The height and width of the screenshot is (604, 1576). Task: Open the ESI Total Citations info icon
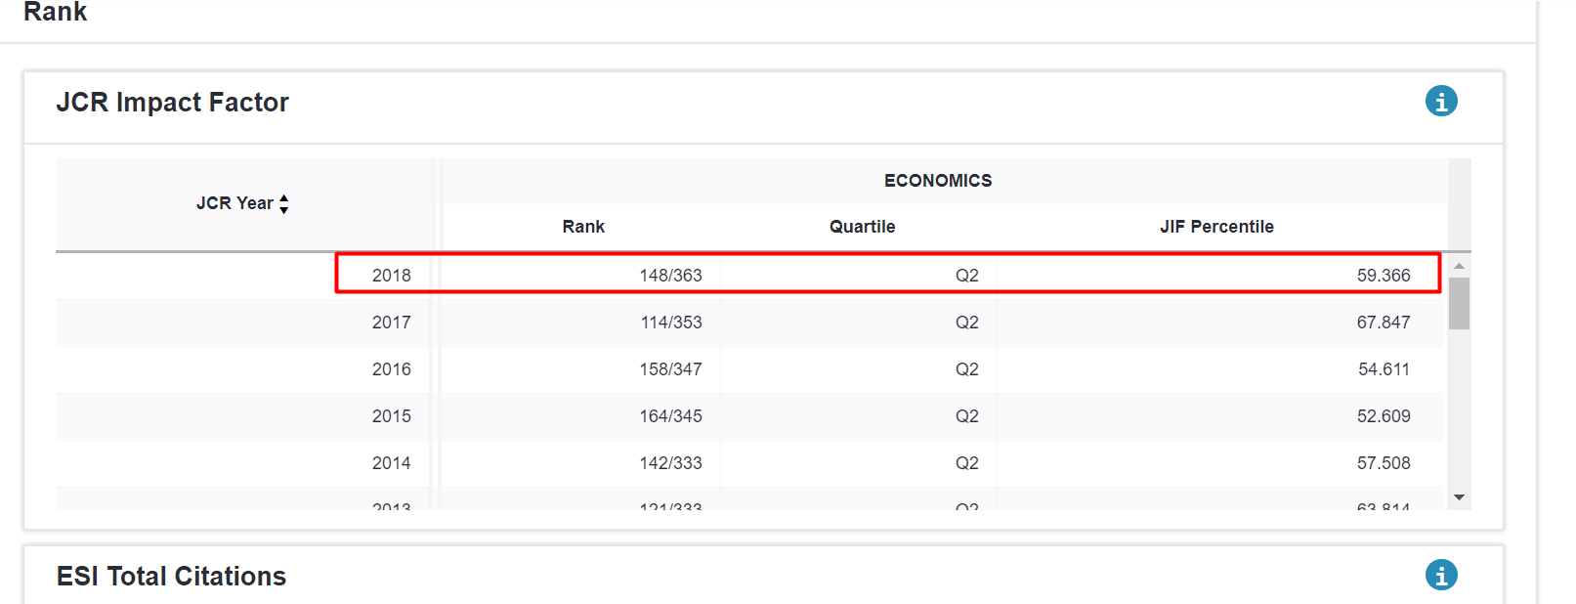(x=1441, y=575)
